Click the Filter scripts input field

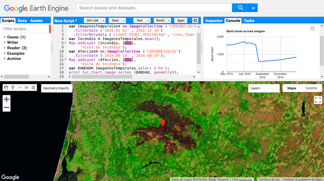tap(25, 29)
